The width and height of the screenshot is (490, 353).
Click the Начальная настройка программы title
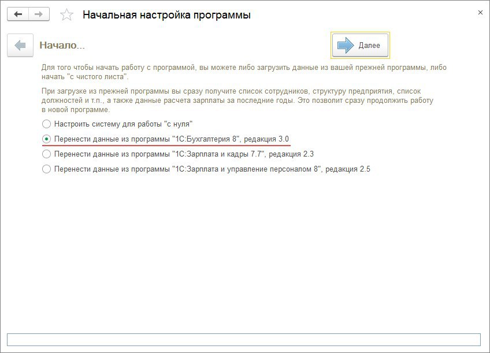pos(166,14)
